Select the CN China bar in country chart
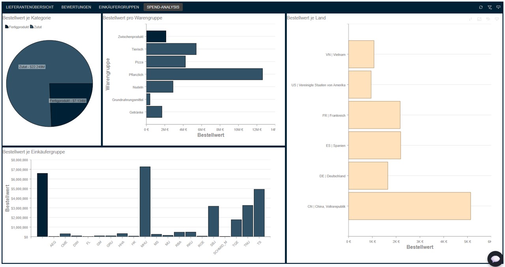Viewport: 505px width, 267px height. coord(410,206)
